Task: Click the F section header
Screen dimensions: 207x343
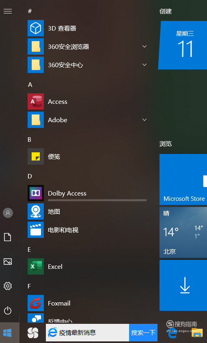Action: tap(29, 286)
